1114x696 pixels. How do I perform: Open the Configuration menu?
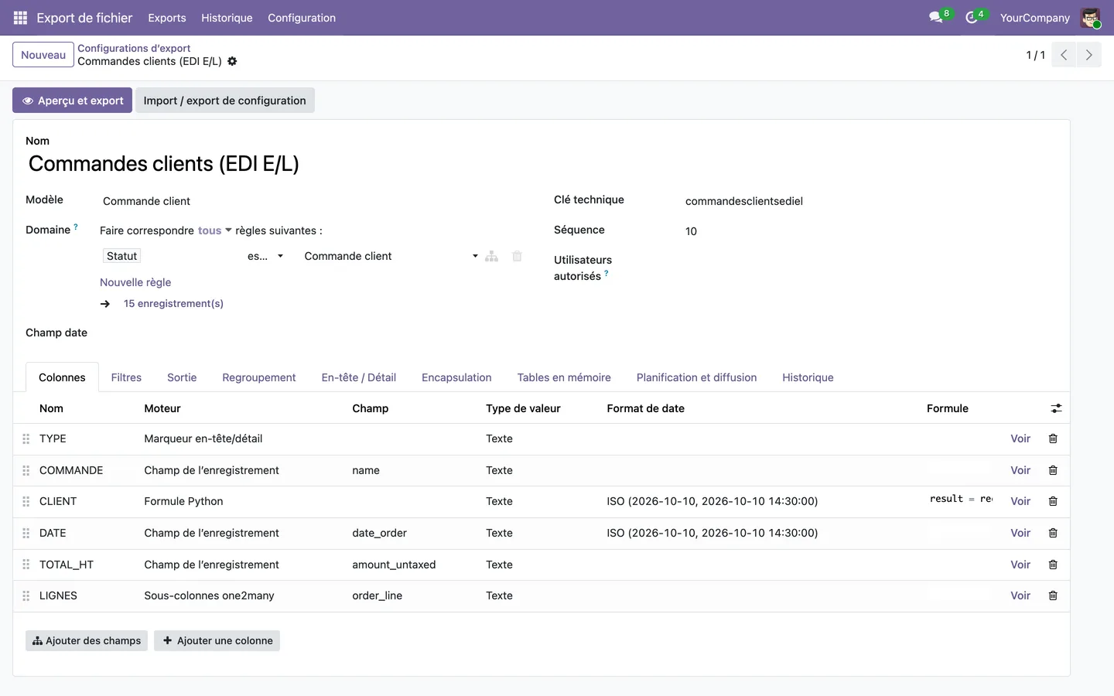[x=302, y=18]
